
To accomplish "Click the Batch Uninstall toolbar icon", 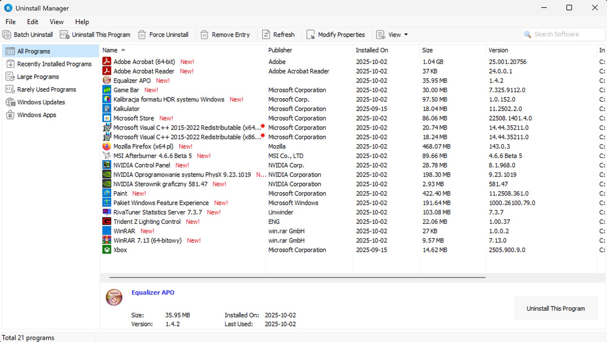I will (x=7, y=35).
